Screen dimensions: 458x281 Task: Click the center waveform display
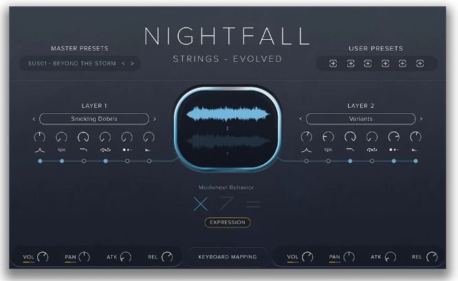click(228, 128)
